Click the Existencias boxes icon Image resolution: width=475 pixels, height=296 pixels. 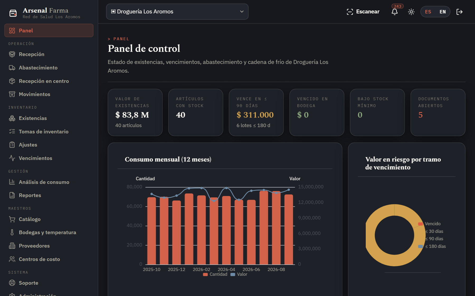(12, 118)
